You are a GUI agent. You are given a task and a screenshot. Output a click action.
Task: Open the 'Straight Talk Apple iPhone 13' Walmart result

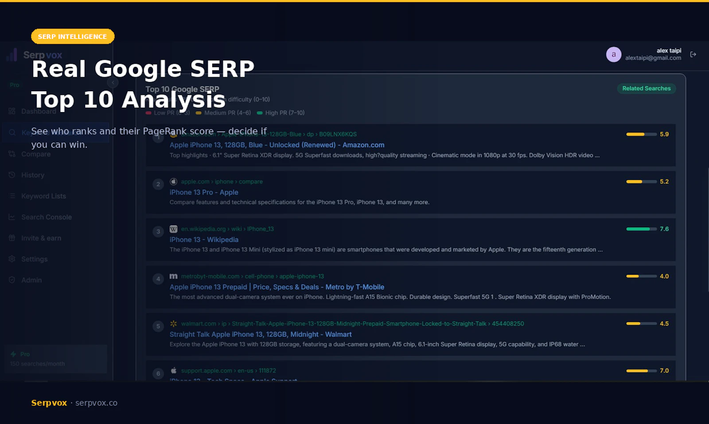tap(261, 335)
